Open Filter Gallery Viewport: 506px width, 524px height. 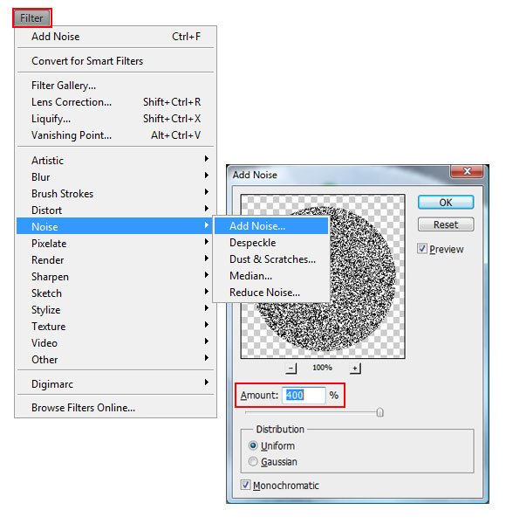[116, 86]
